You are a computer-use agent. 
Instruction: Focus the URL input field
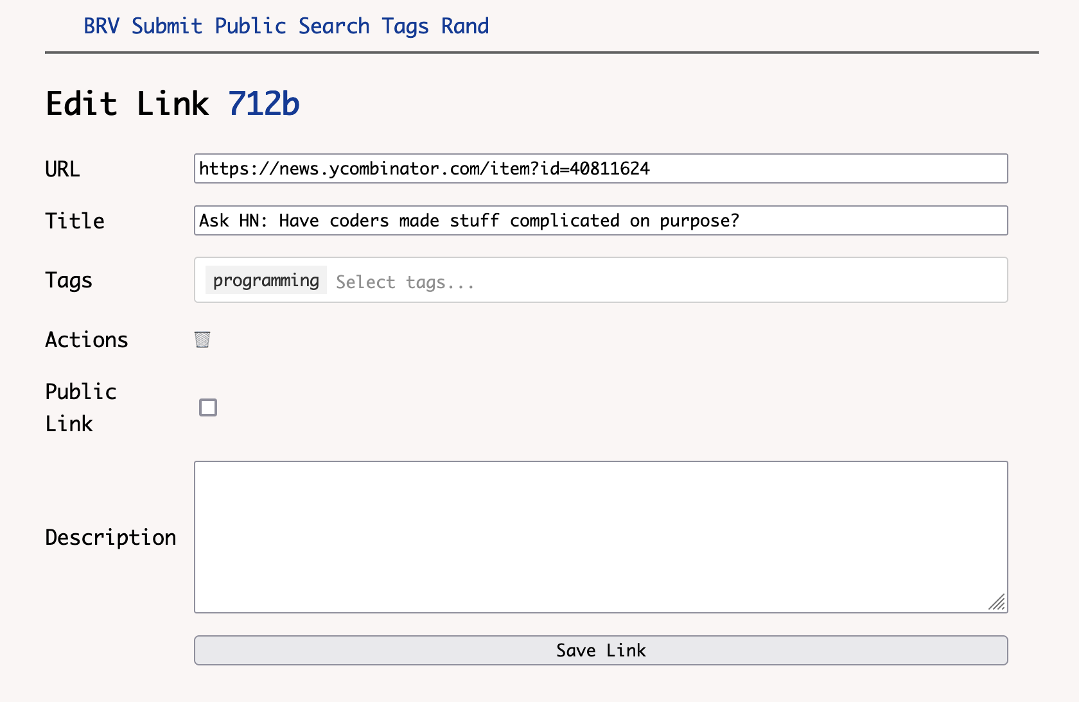coord(601,169)
